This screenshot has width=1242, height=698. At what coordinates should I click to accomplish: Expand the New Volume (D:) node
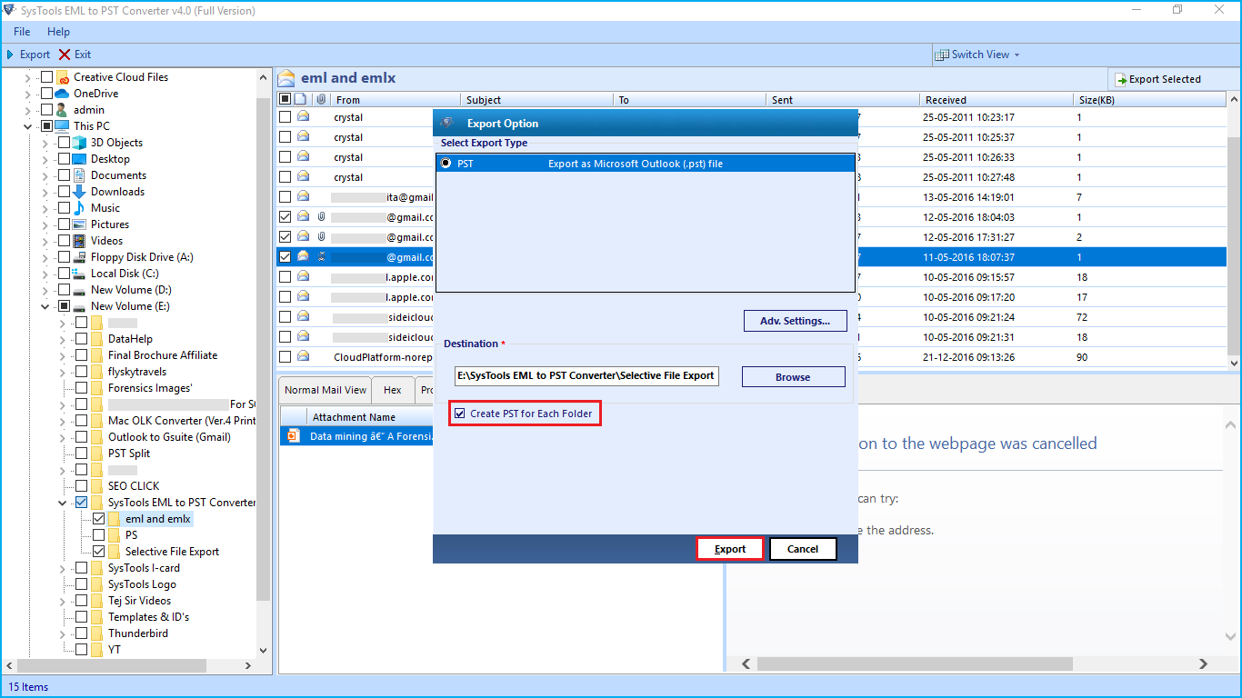45,290
